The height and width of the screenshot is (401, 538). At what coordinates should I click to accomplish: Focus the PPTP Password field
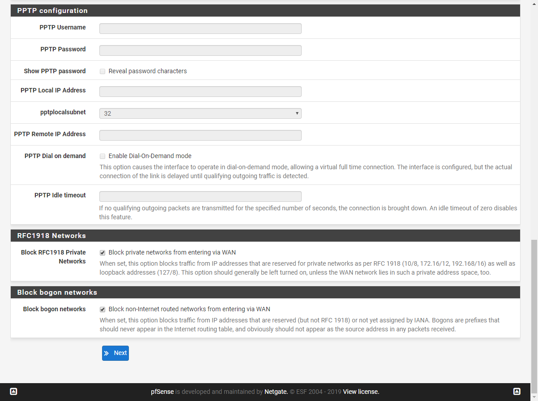[x=200, y=50]
